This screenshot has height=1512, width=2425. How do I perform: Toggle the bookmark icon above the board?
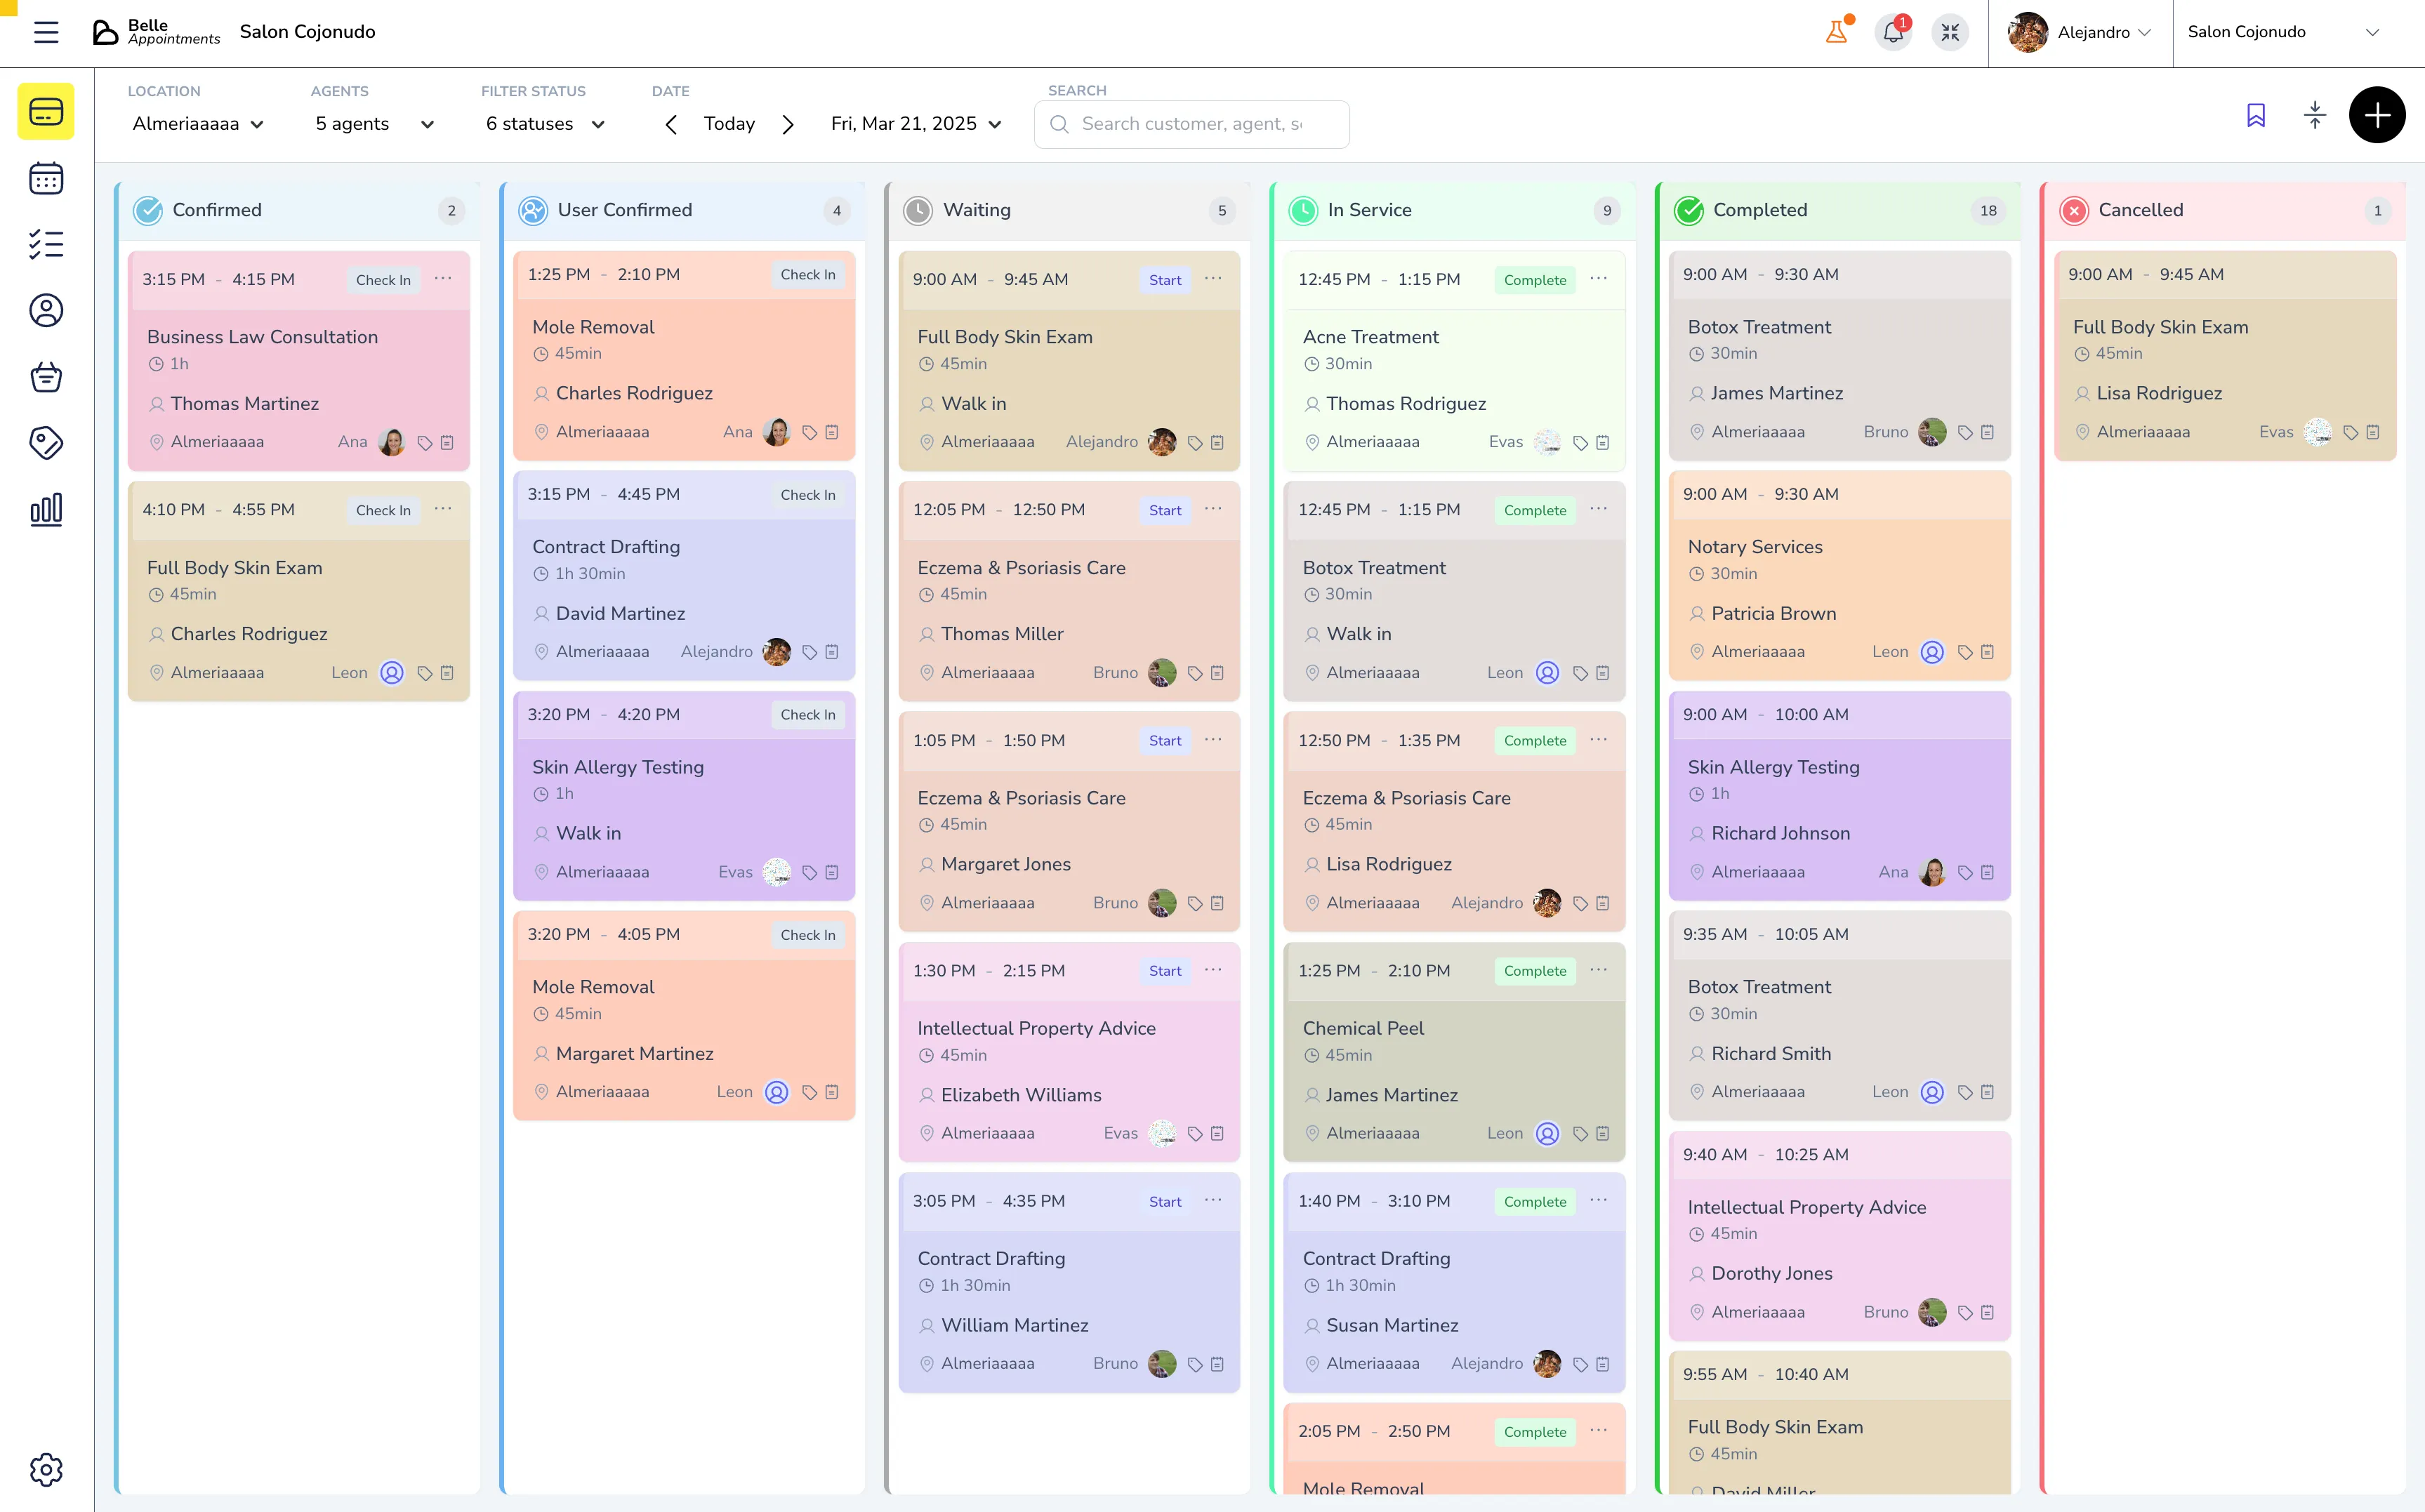[2256, 115]
